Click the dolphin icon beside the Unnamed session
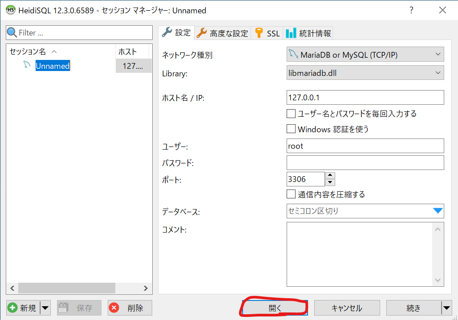 27,65
